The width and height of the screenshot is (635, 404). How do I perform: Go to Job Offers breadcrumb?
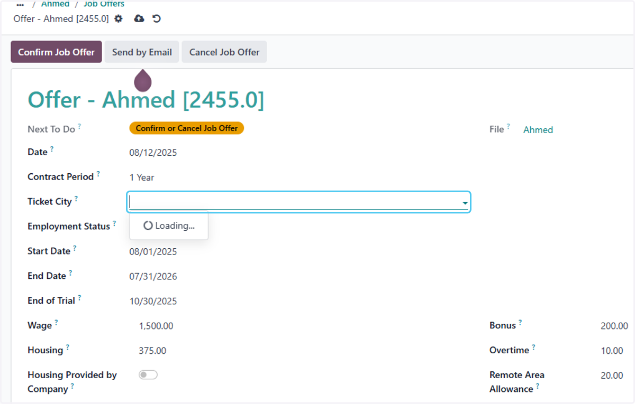click(104, 4)
